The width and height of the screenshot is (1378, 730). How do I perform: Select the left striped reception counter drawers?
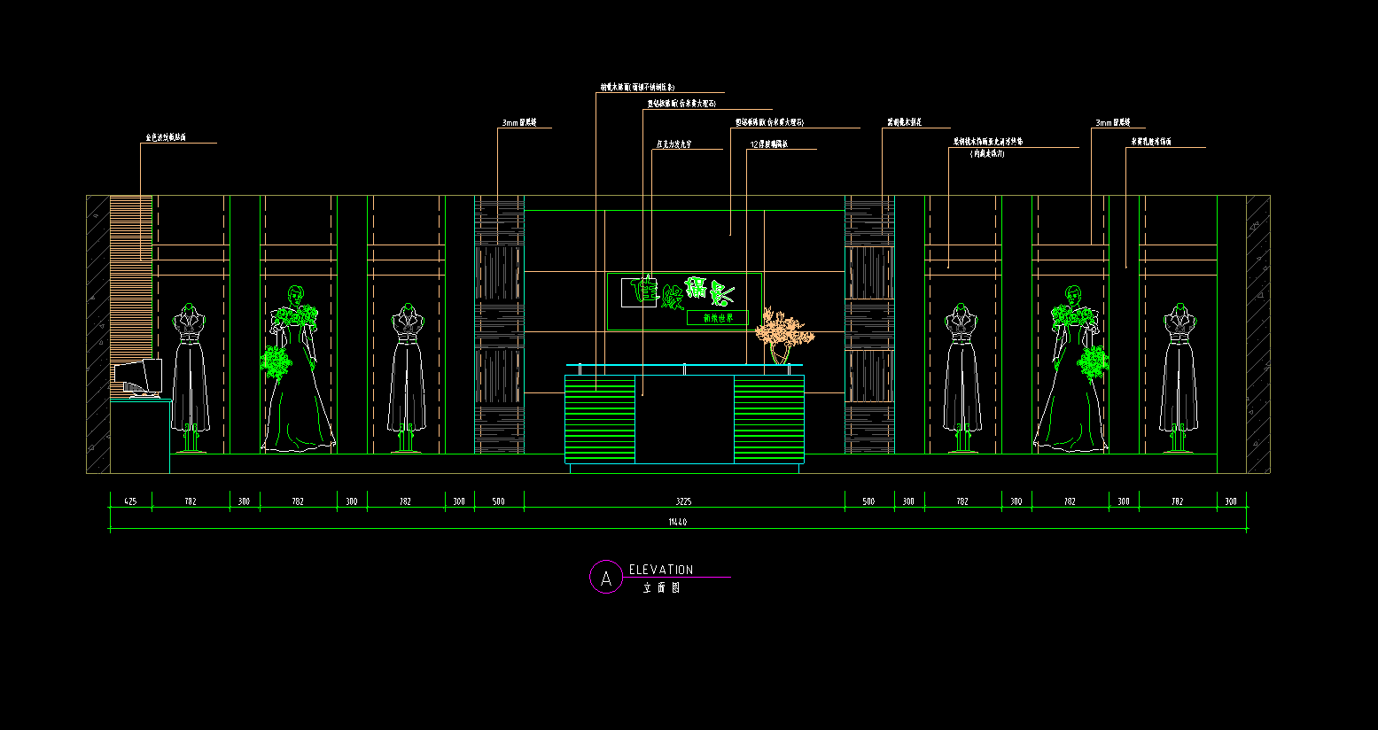pyautogui.click(x=600, y=419)
